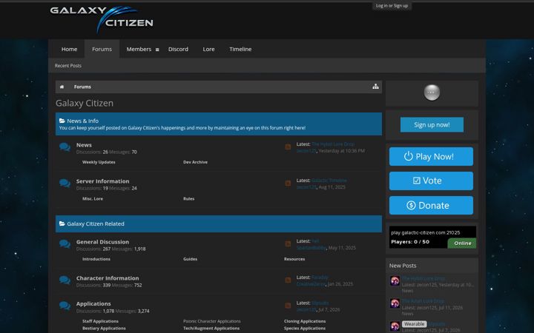Click the Sign up now! button
The width and height of the screenshot is (534, 333).
(432, 125)
